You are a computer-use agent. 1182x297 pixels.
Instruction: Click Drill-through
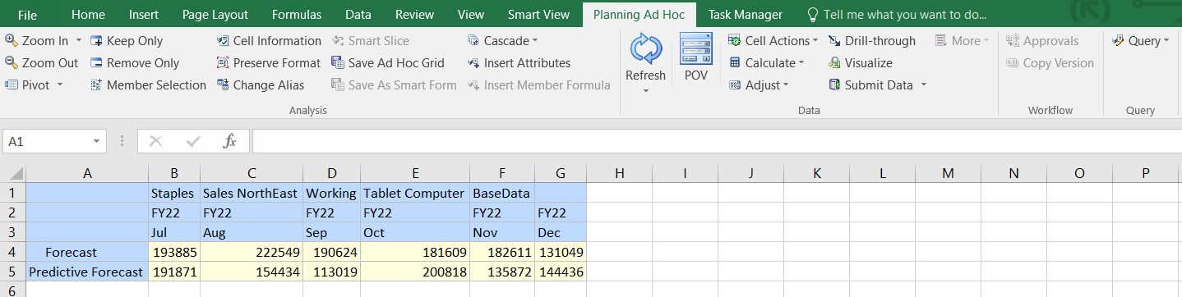pos(871,40)
